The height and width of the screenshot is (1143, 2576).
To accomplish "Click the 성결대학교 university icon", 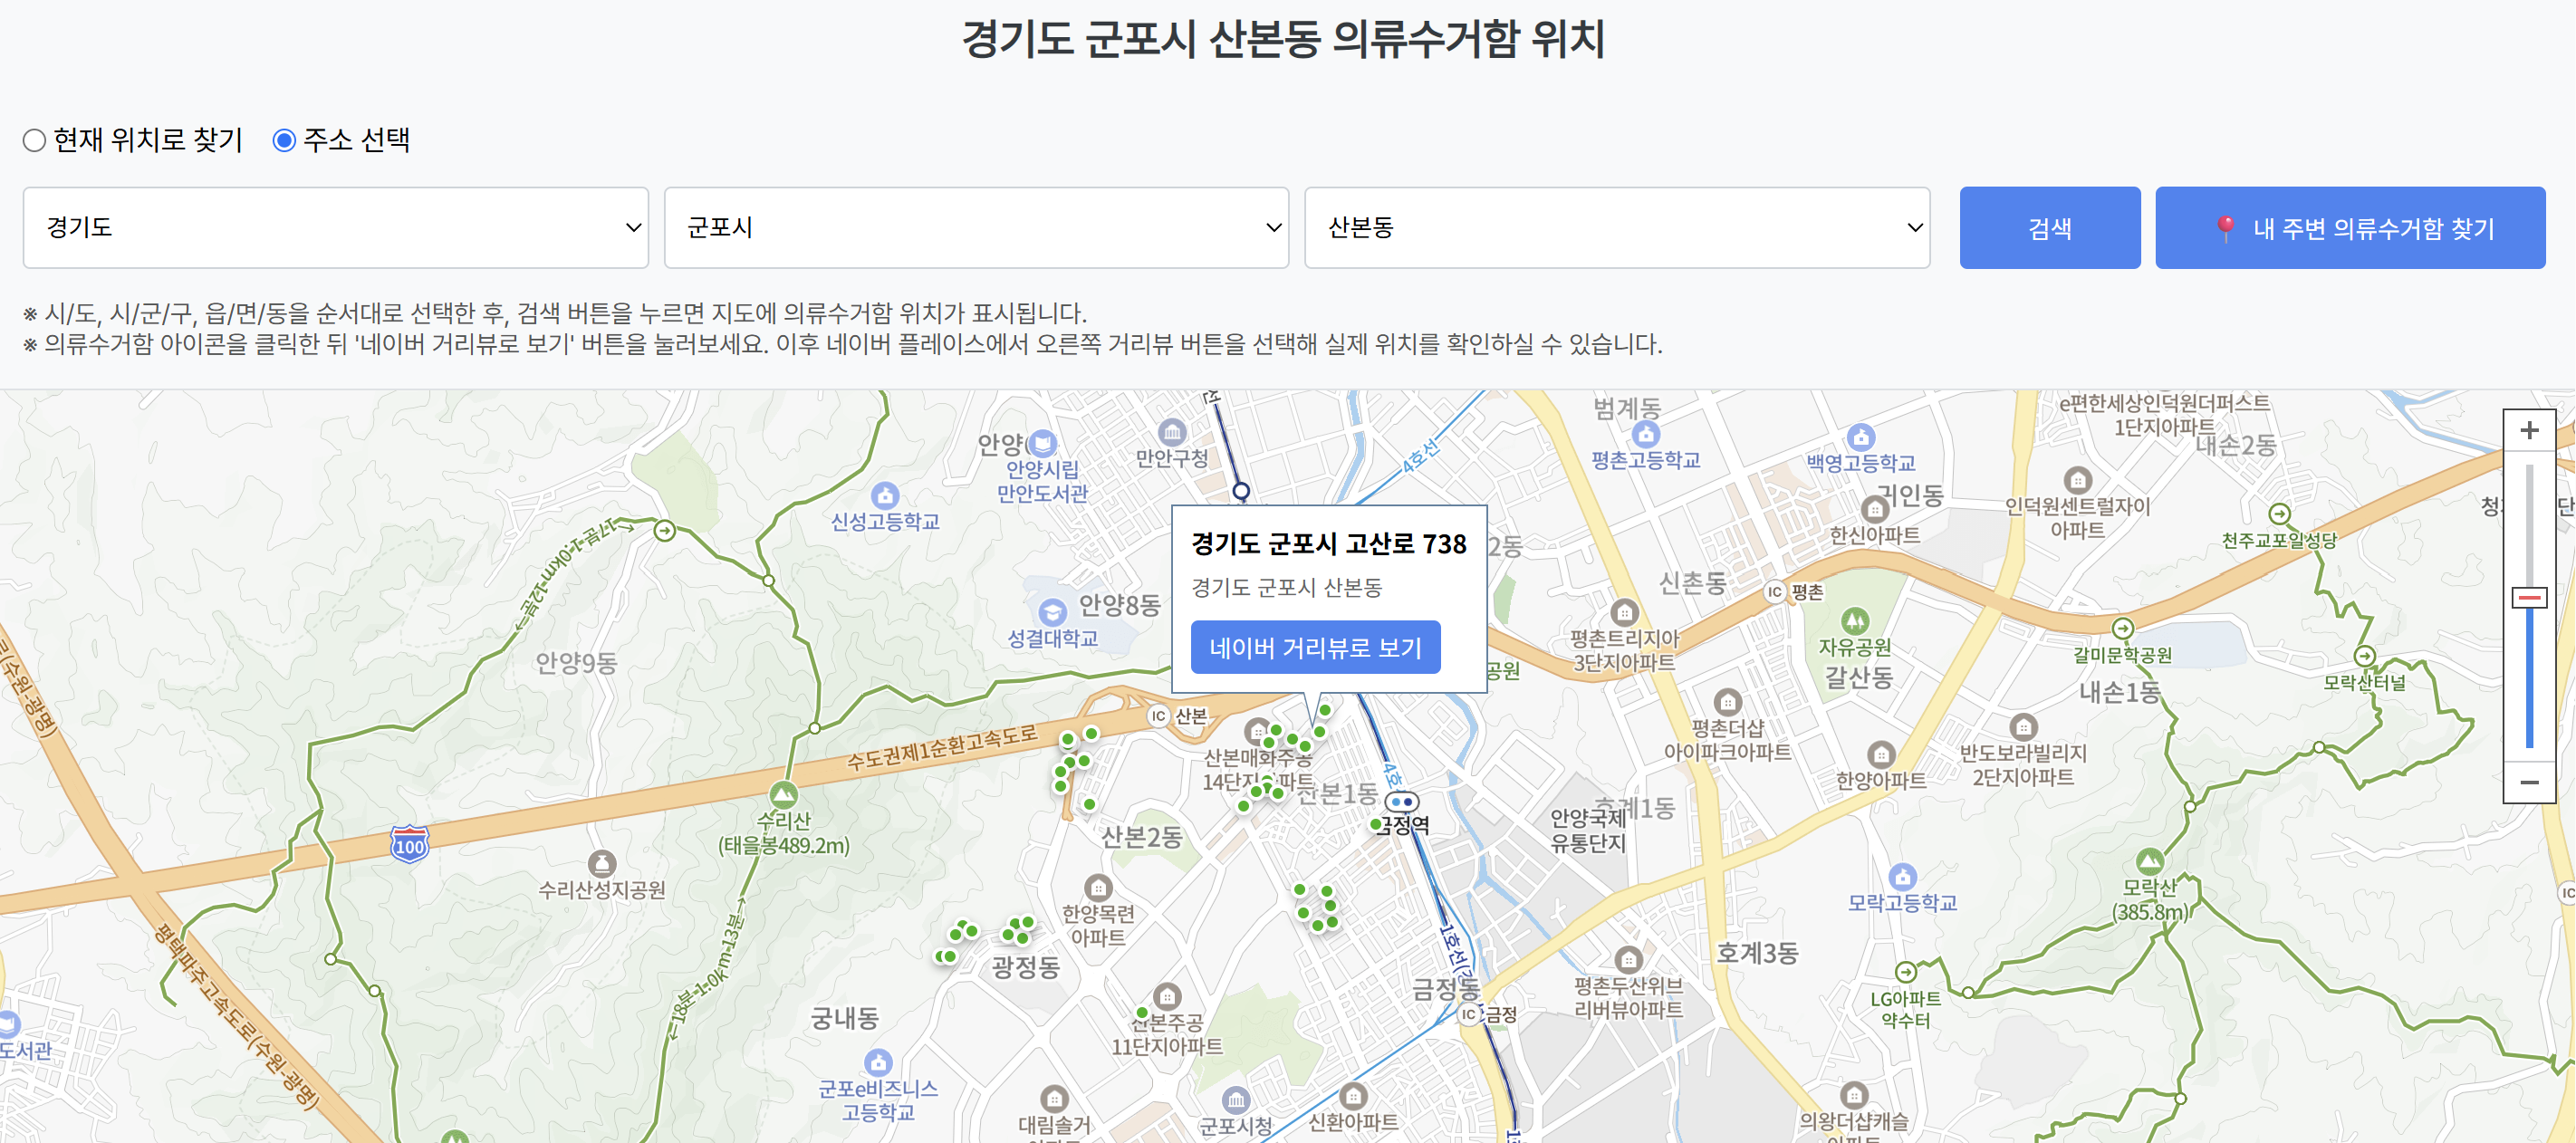I will 1052,611.
